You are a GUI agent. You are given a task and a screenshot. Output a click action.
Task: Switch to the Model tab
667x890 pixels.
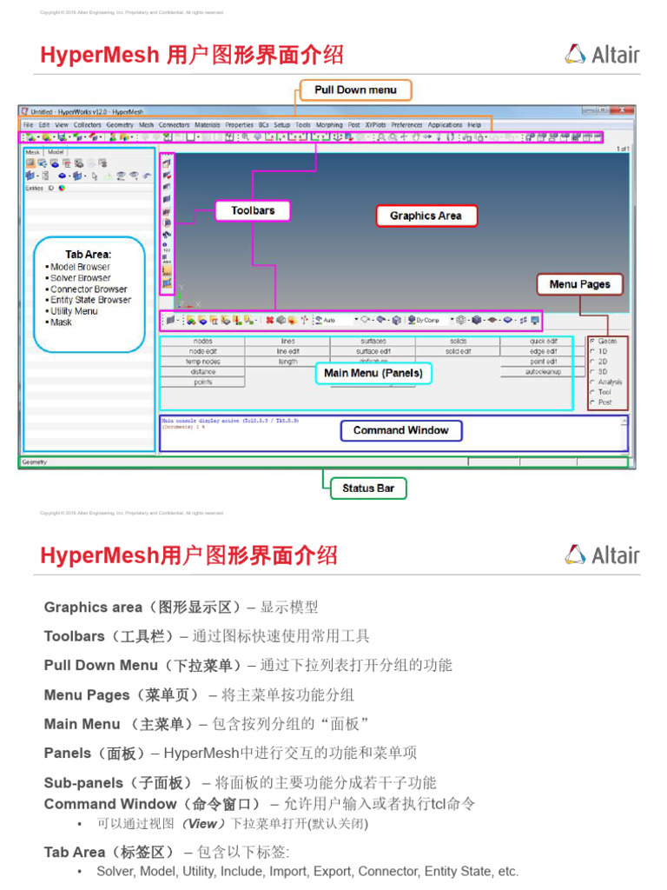(56, 152)
